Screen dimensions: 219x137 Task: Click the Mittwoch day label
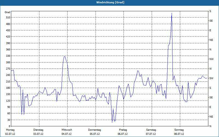[67, 130]
